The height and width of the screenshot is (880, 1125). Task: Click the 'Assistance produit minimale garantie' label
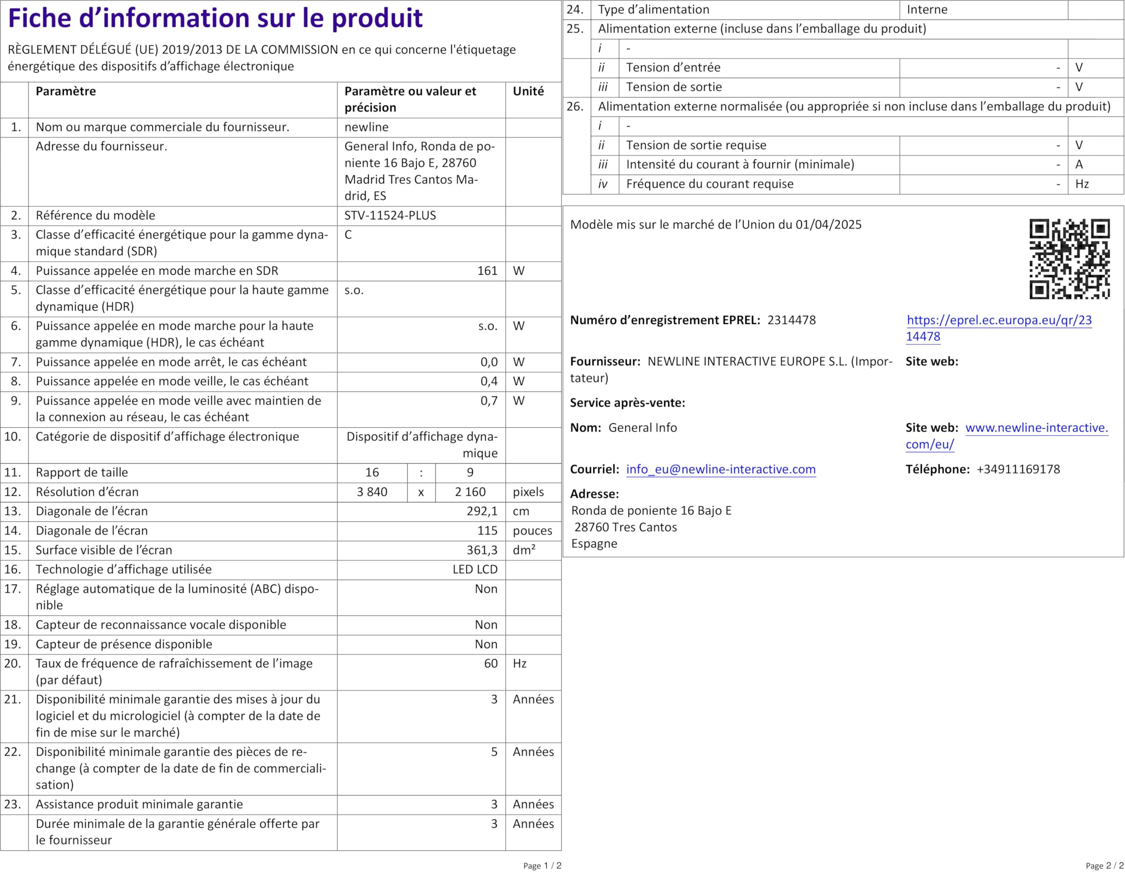tap(139, 804)
